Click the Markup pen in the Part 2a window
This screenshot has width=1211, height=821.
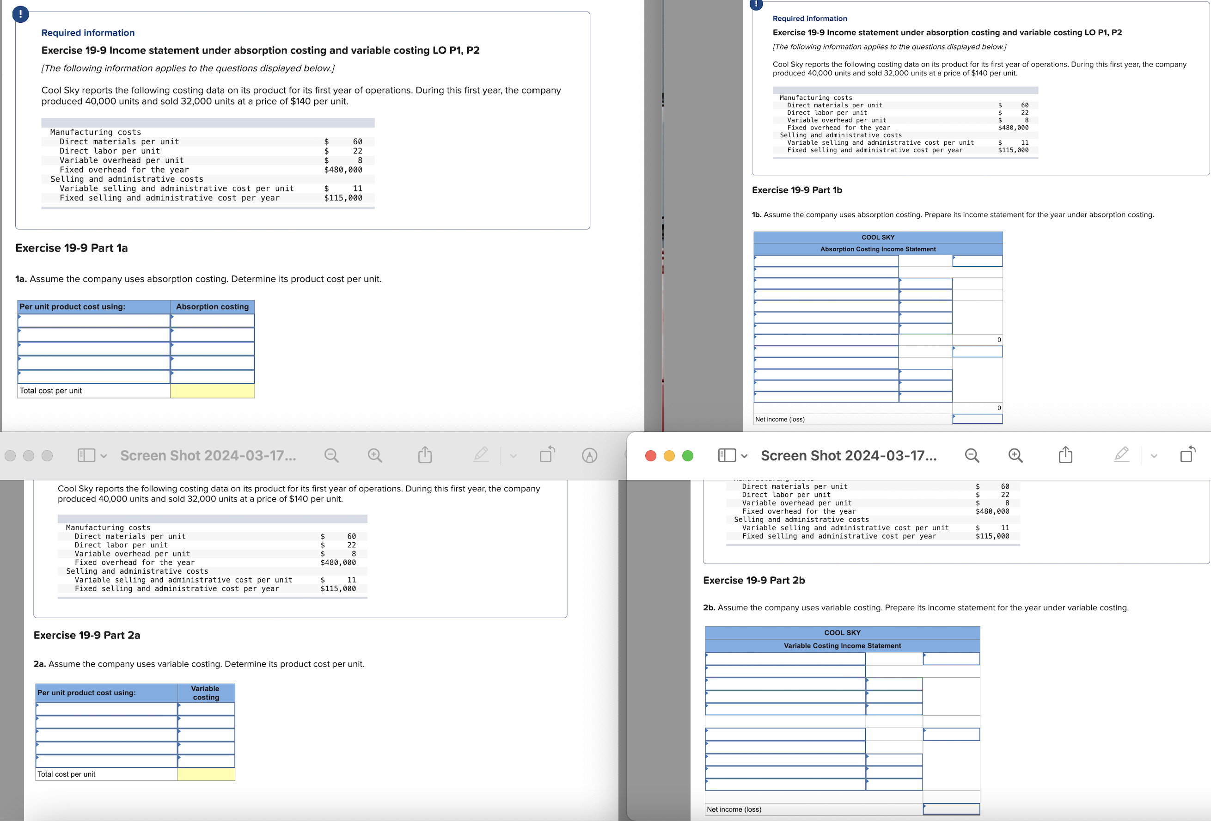click(x=481, y=455)
